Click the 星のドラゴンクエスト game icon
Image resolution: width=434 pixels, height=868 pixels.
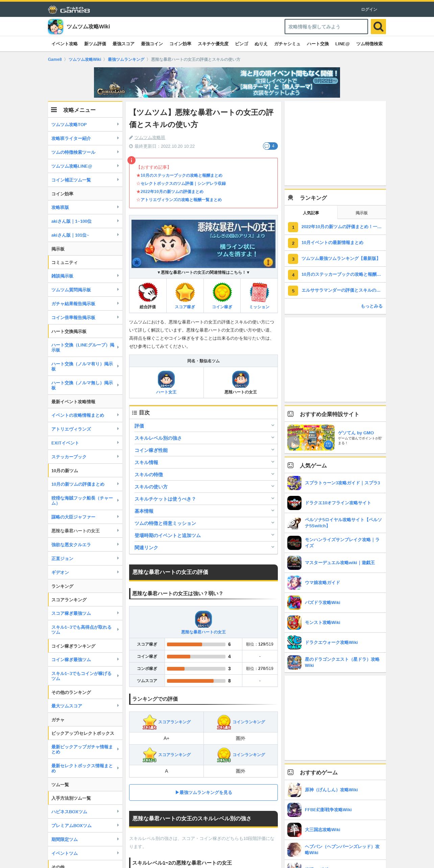(x=294, y=662)
